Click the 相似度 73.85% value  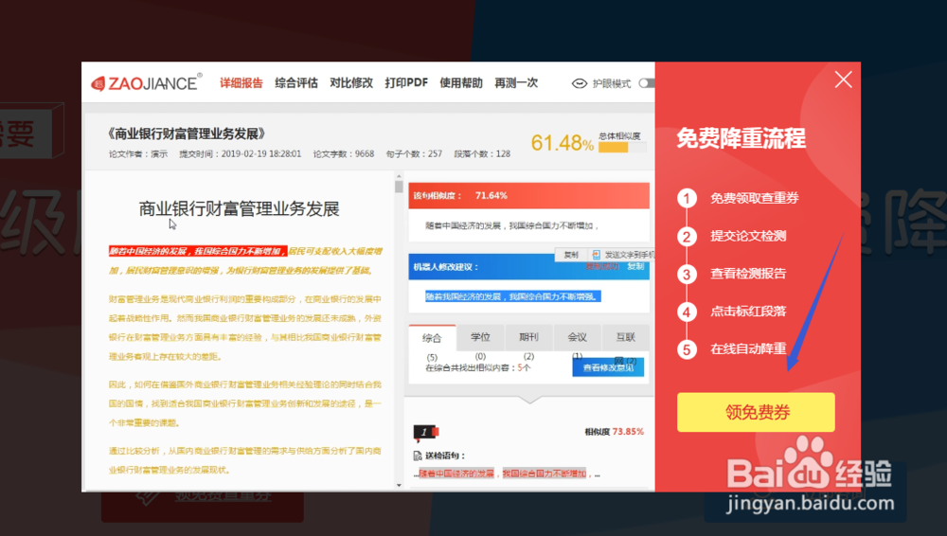pyautogui.click(x=615, y=432)
